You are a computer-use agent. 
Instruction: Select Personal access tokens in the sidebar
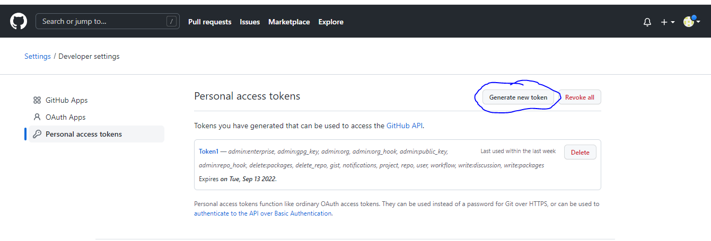pyautogui.click(x=96, y=134)
